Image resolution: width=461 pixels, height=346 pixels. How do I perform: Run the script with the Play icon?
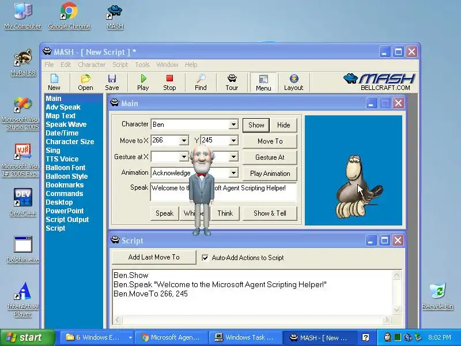coord(143,82)
